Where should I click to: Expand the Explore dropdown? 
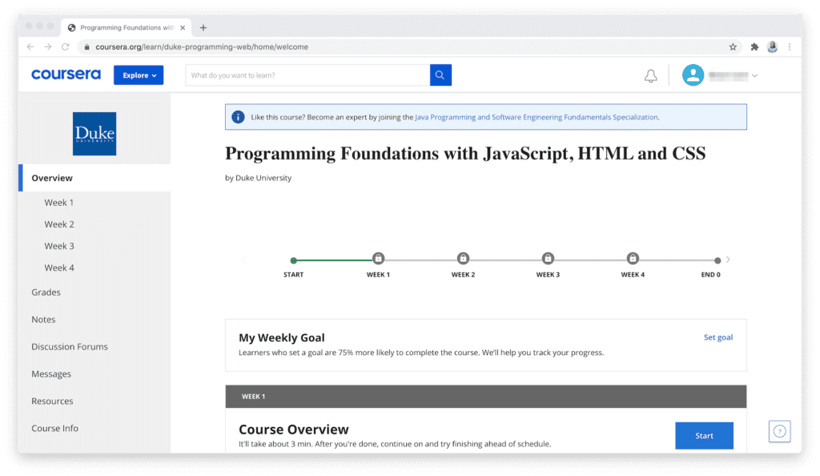pyautogui.click(x=139, y=75)
